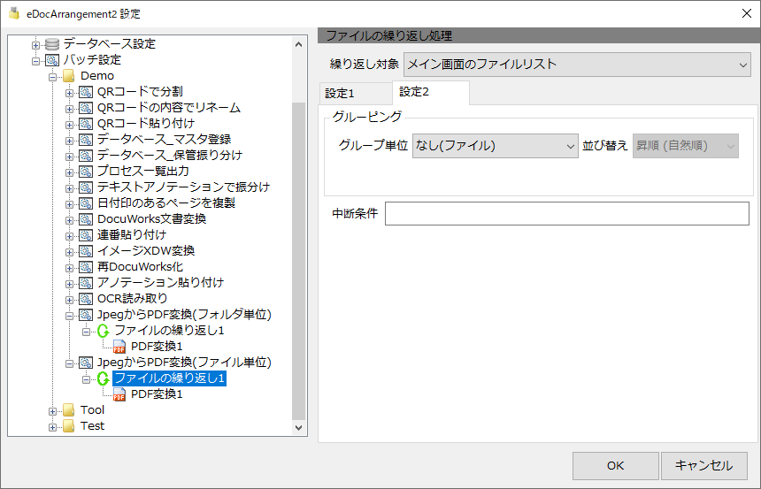Collapse the バッチ設定 tree node
The width and height of the screenshot is (761, 489).
[x=35, y=61]
